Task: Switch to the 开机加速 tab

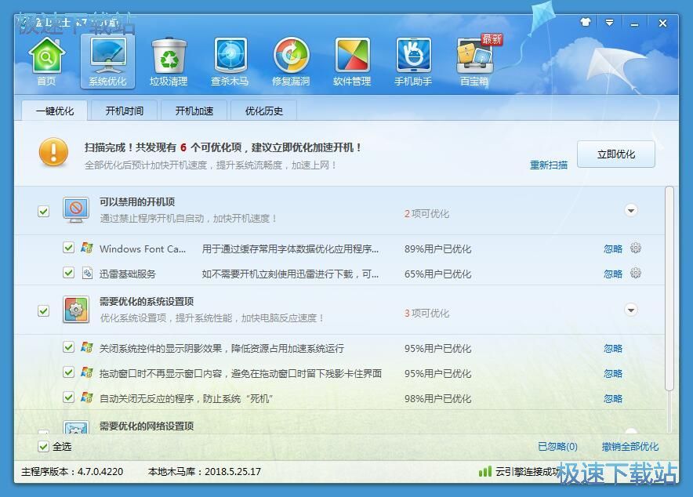Action: 194,111
